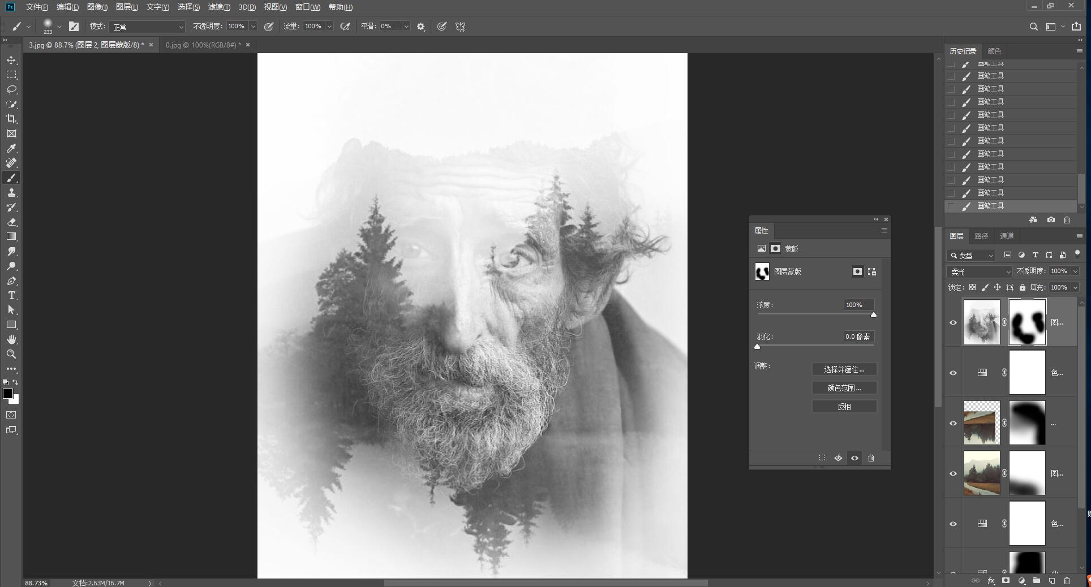
Task: Click the 浓度 slider handle
Action: click(874, 315)
